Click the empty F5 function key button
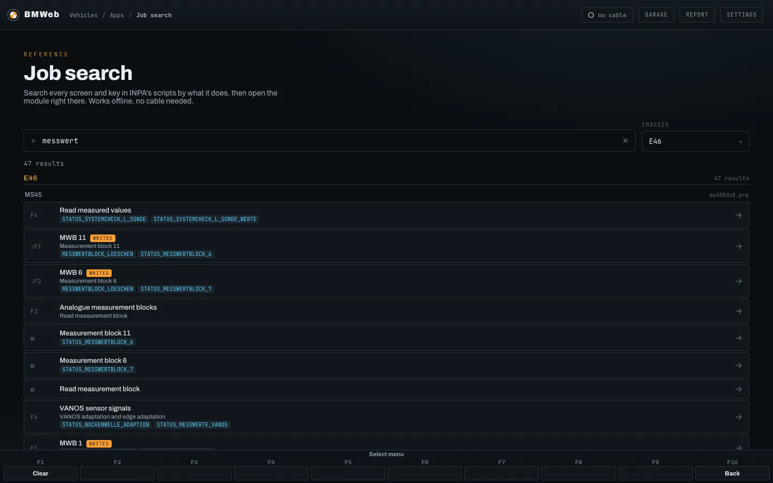 tap(348, 473)
